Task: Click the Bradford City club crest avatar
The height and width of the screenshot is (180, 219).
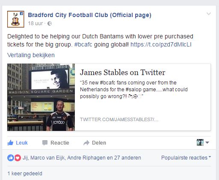Action: 16,19
